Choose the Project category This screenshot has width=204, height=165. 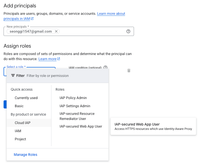pos(20,139)
